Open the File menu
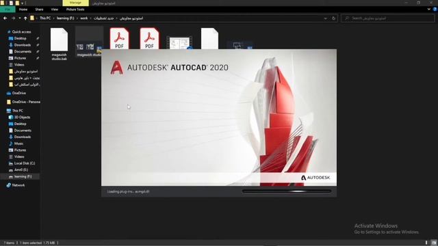Image resolution: width=438 pixels, height=246 pixels. (x=8, y=10)
